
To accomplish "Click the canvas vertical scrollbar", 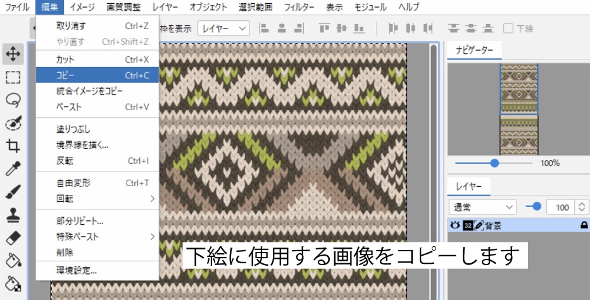I will [x=434, y=172].
